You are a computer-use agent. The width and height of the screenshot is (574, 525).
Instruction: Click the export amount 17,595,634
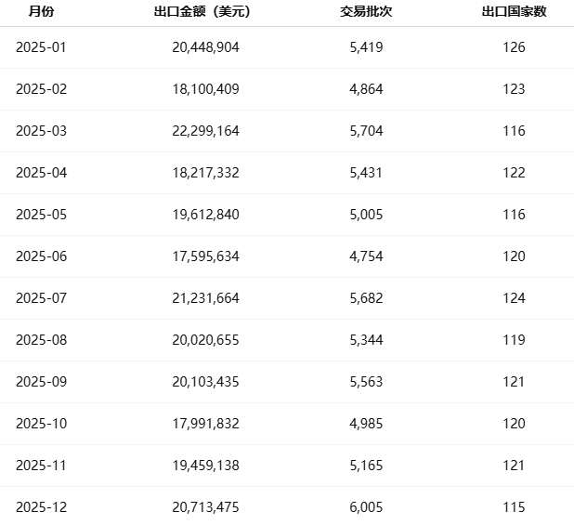point(206,256)
